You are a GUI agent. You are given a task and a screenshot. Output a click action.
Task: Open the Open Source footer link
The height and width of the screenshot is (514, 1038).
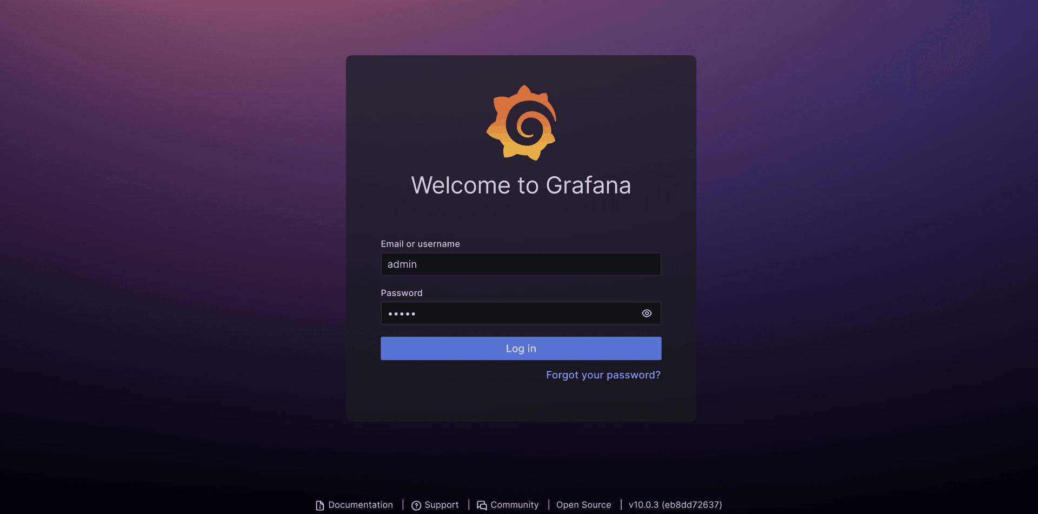point(583,505)
